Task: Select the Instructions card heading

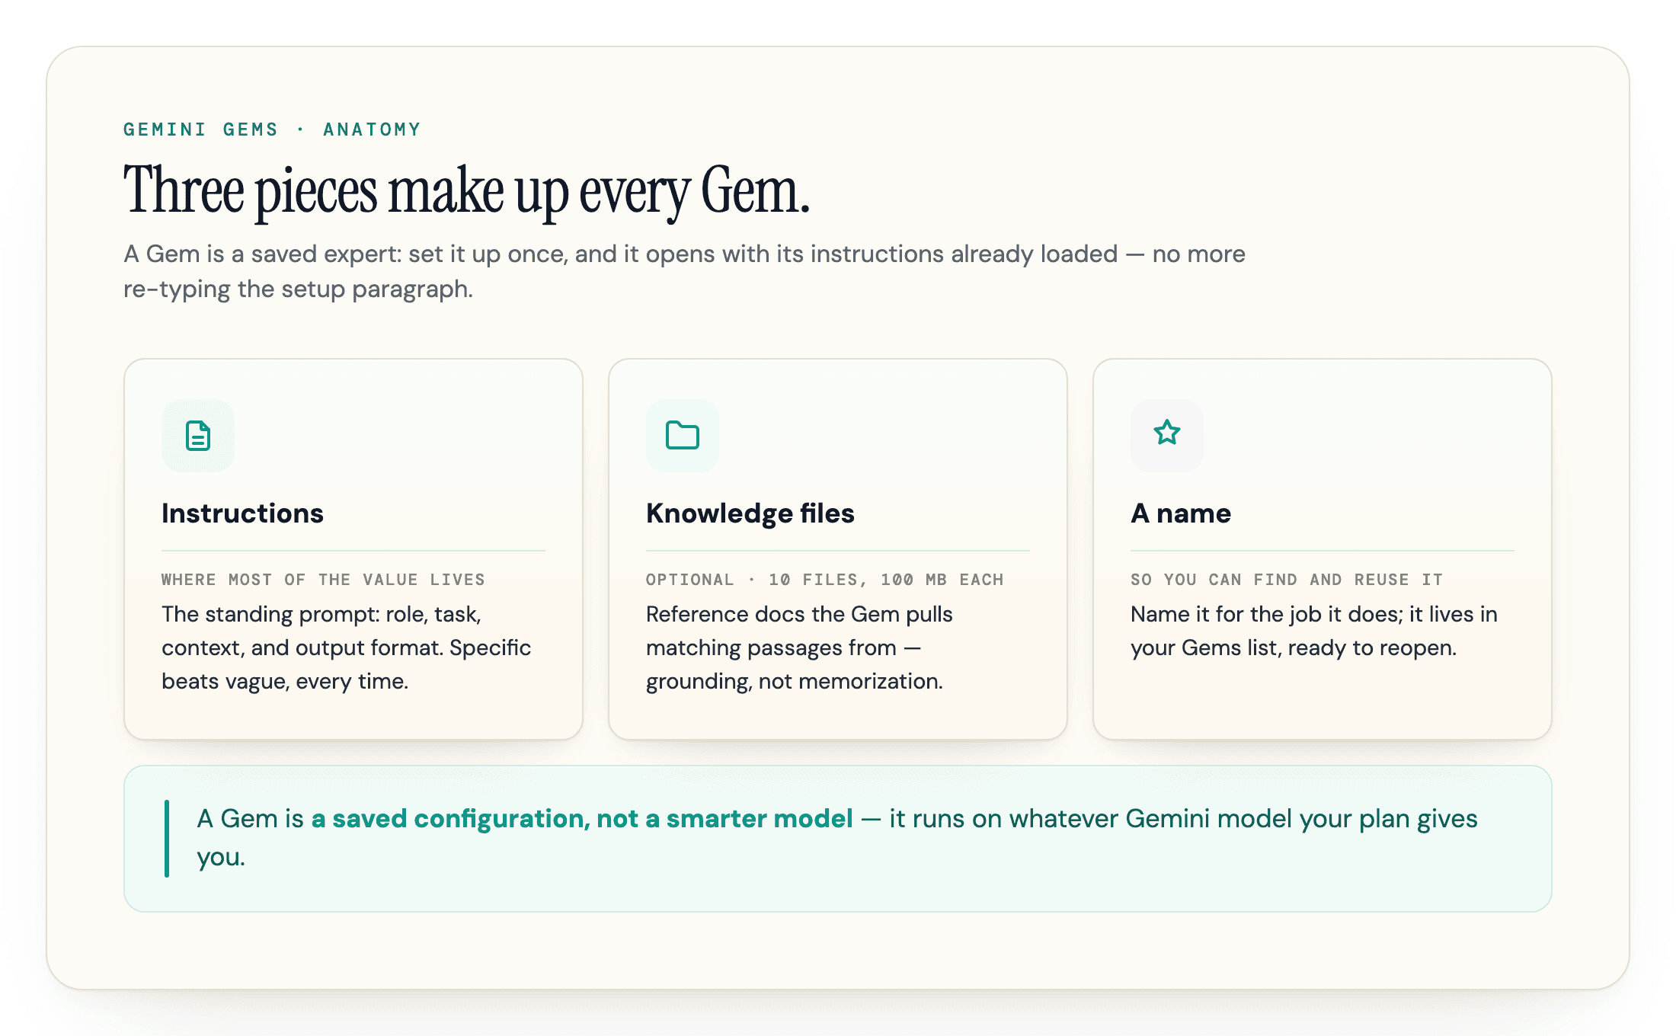Action: (x=242, y=513)
